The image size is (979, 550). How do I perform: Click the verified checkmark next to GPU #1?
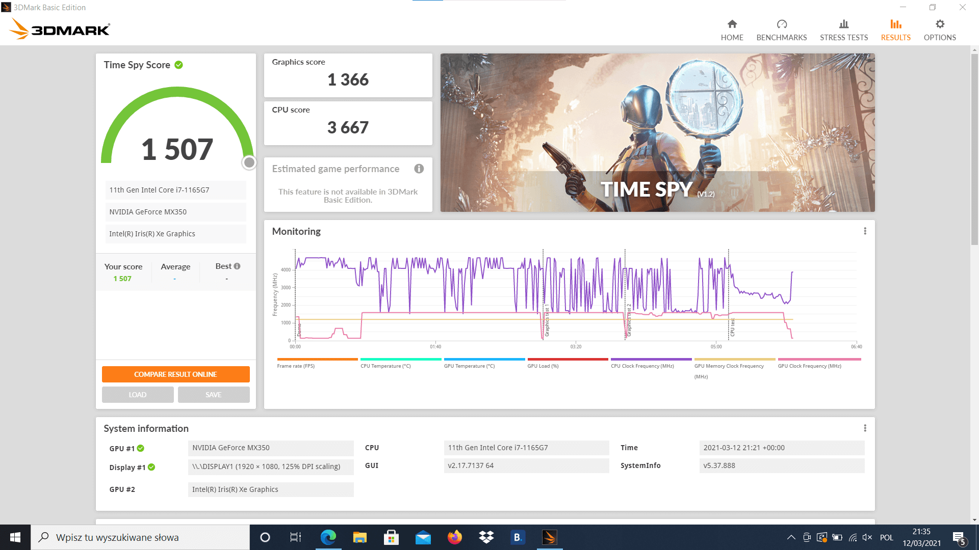click(x=141, y=448)
